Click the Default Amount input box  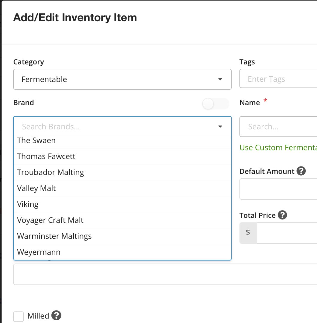click(x=278, y=189)
